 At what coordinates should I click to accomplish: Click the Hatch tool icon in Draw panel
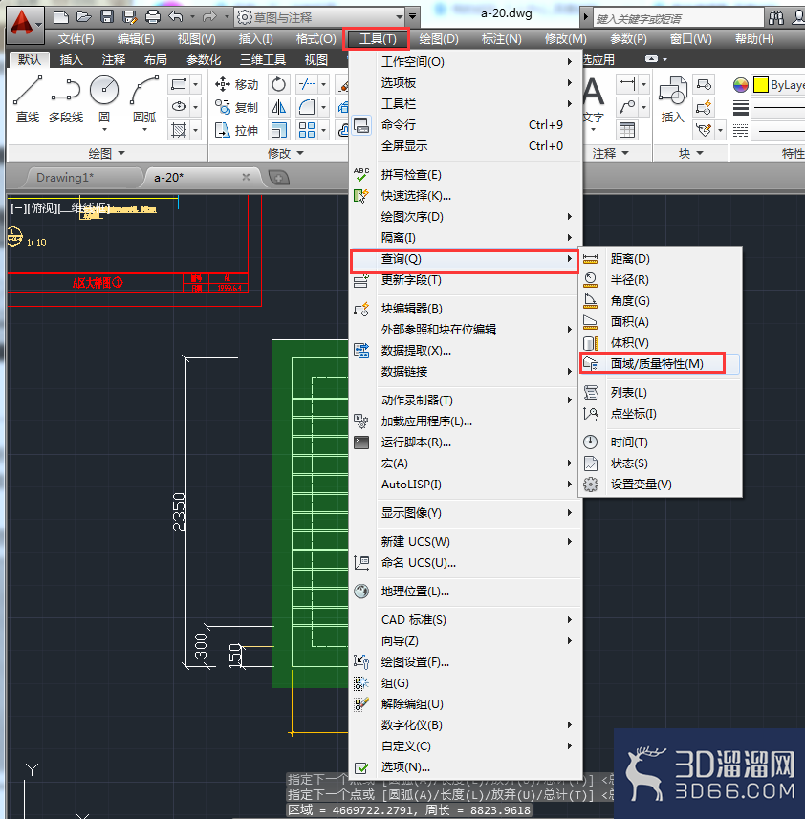tap(179, 130)
